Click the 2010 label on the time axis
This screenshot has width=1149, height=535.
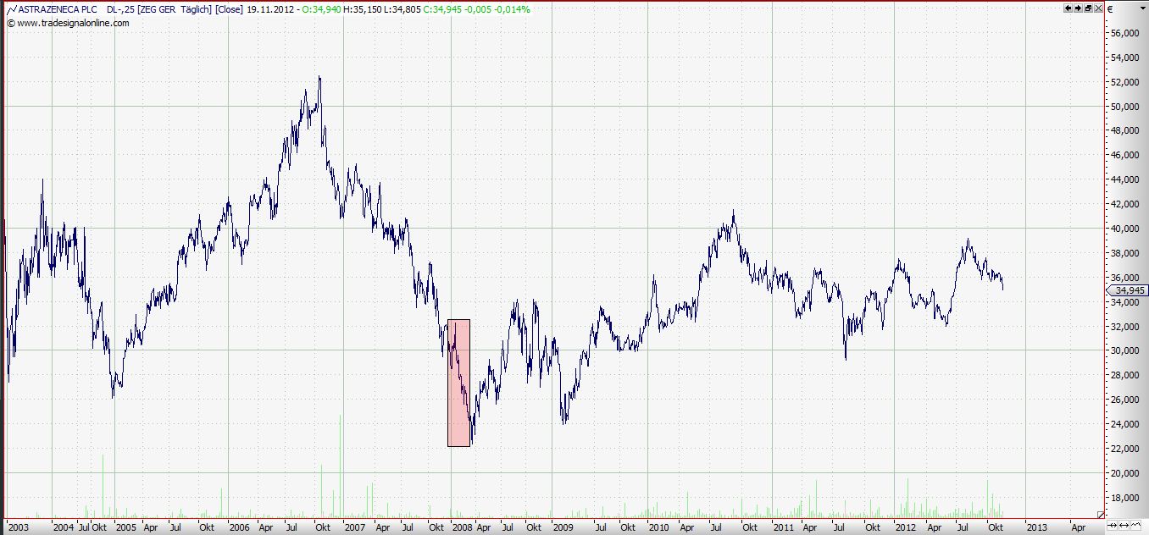click(658, 527)
